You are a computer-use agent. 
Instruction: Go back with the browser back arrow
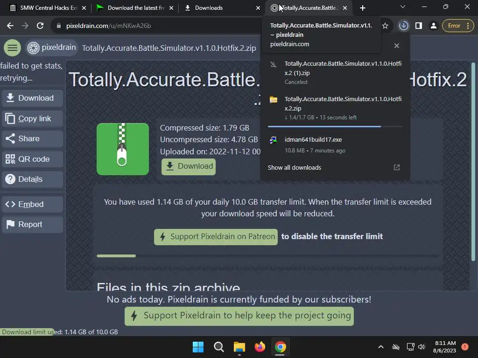tap(10, 26)
